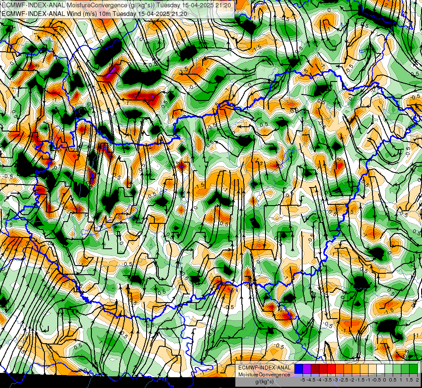Pick the pale peach legend swatch

[372, 369]
